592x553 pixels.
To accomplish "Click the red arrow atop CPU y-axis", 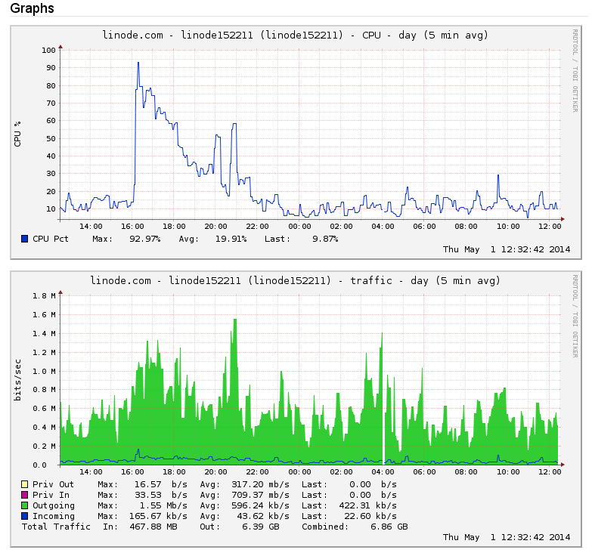I will pyautogui.click(x=60, y=46).
